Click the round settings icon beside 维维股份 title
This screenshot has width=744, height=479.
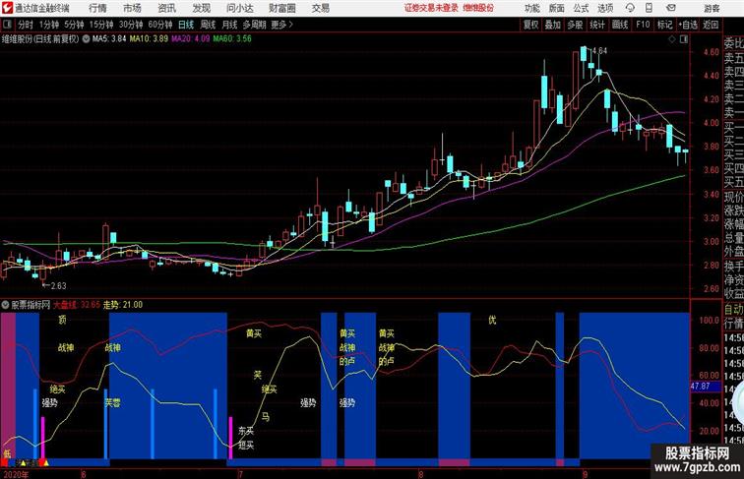coord(86,39)
